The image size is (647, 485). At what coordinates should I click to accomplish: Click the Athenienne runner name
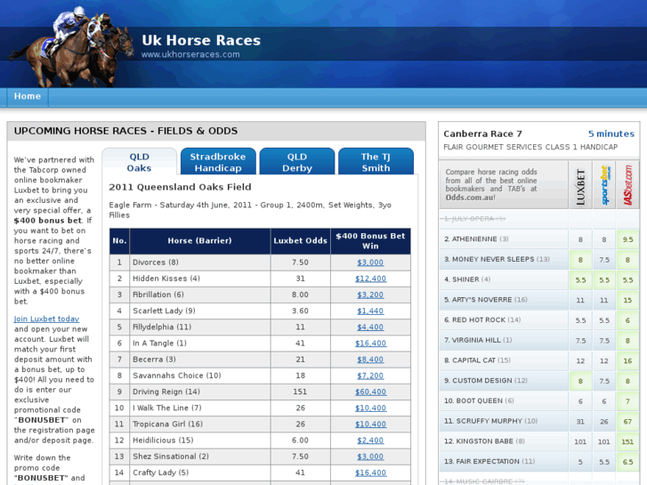(476, 239)
